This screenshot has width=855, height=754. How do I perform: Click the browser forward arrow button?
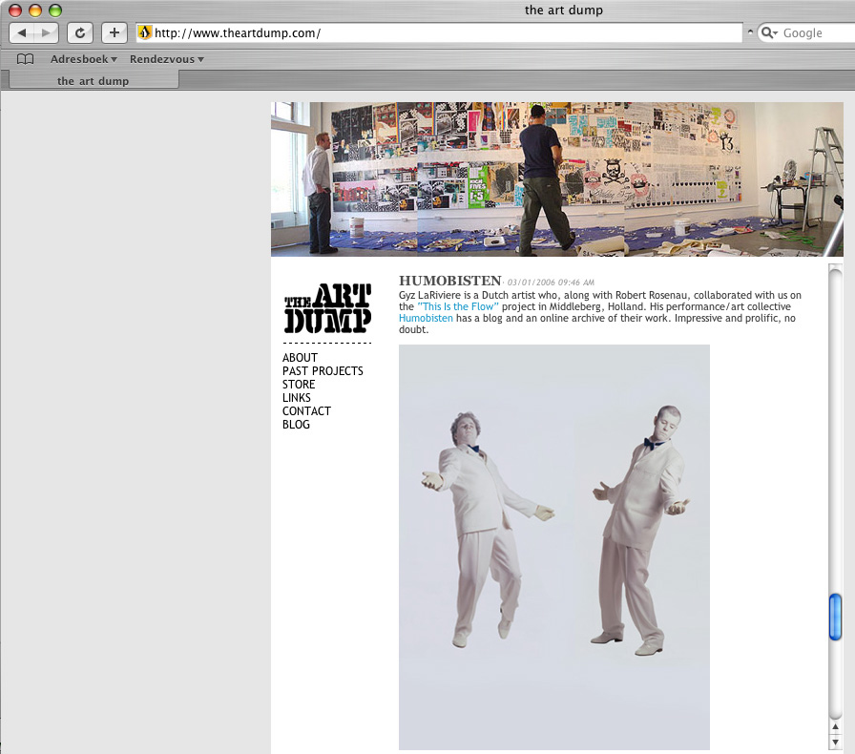(46, 32)
